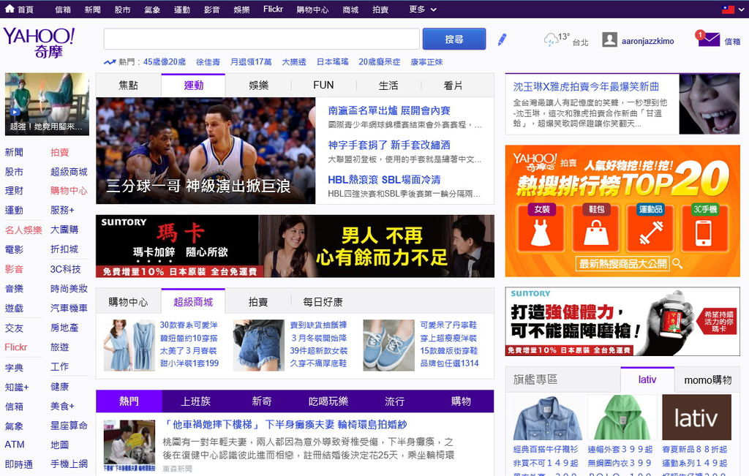
Task: Open the Suntory 瑪卡 banner ad
Action: point(295,246)
